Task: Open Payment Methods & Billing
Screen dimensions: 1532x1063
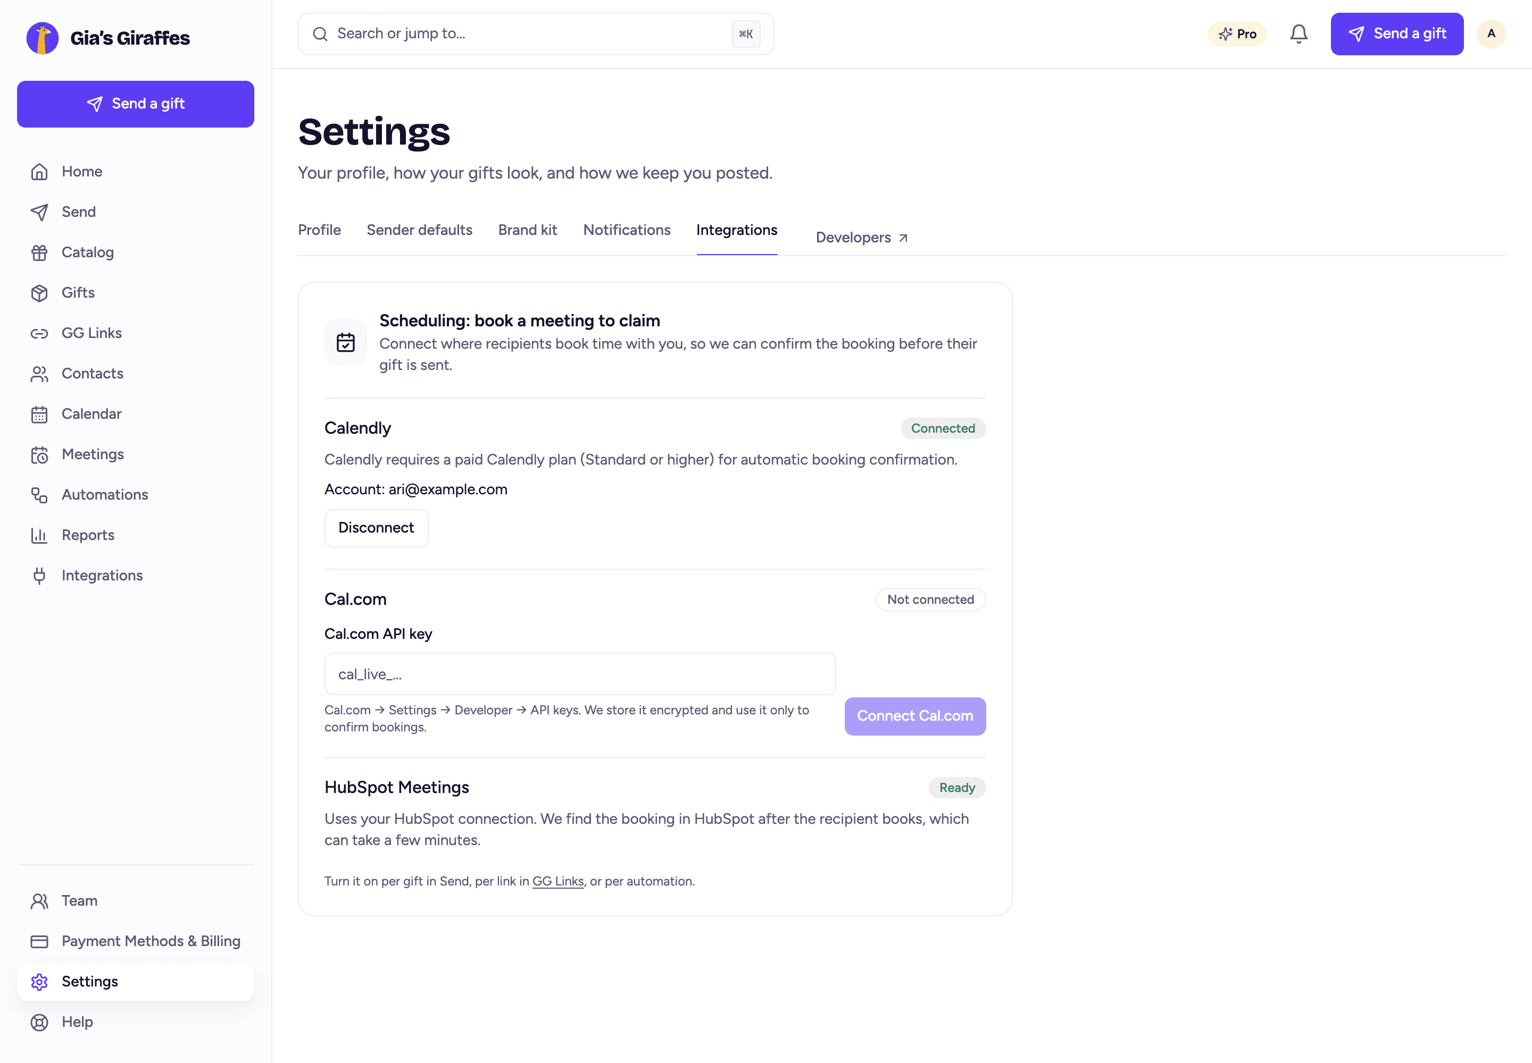Action: (x=135, y=941)
